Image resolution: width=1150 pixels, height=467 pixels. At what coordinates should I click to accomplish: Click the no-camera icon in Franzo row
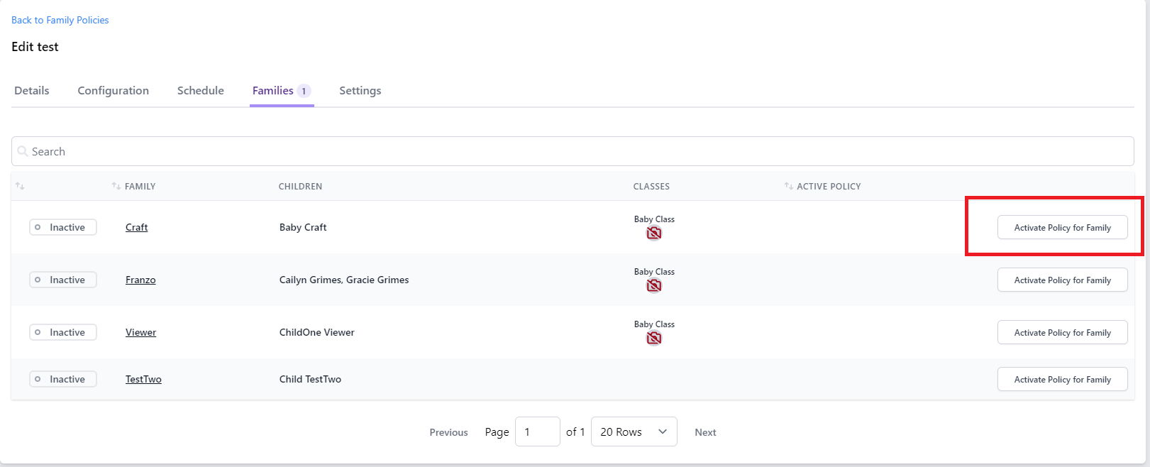pos(654,285)
